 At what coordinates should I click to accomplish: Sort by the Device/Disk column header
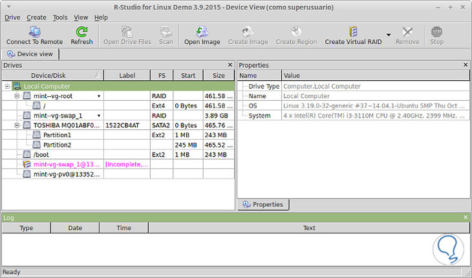[52, 75]
